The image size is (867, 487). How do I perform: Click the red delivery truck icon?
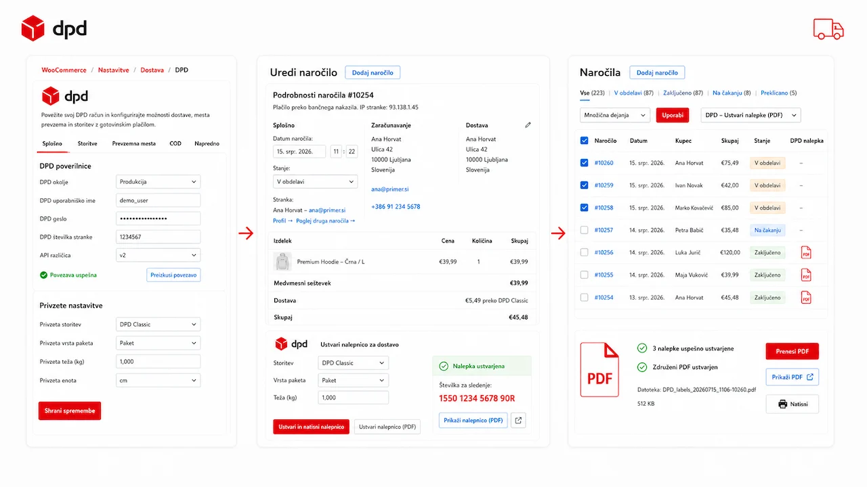(x=828, y=28)
